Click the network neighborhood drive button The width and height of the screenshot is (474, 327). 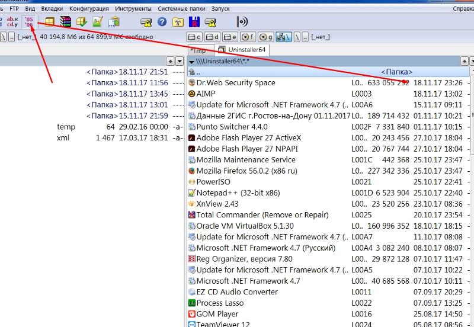(284, 37)
